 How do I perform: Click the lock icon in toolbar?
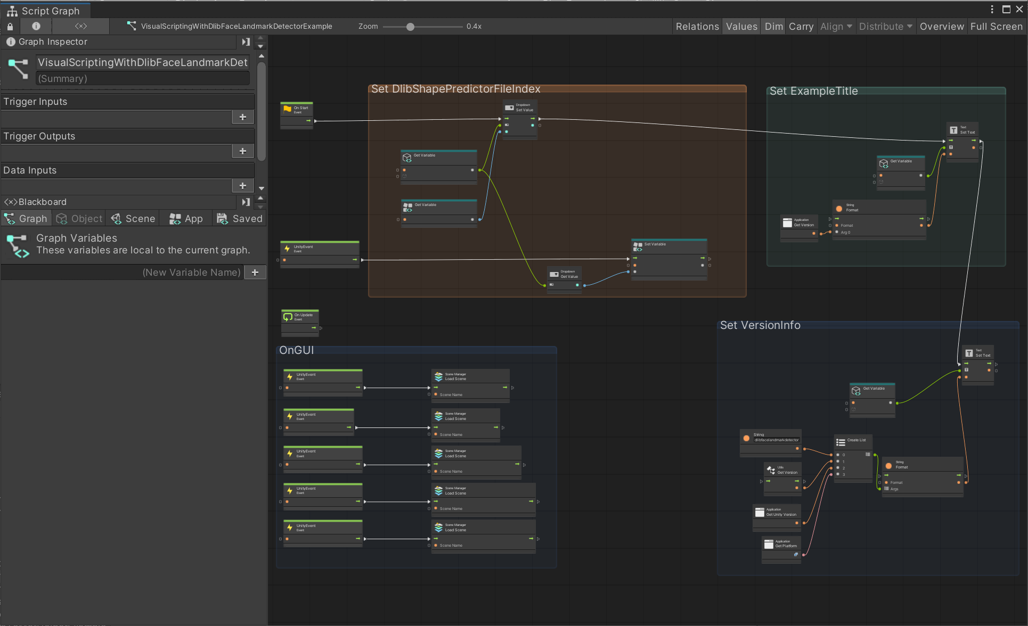point(10,26)
